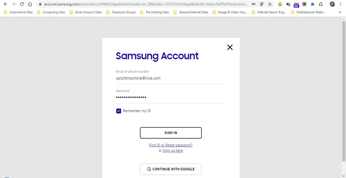Open Email Account Sites bookmark folder
346x178 pixels.
click(86, 12)
